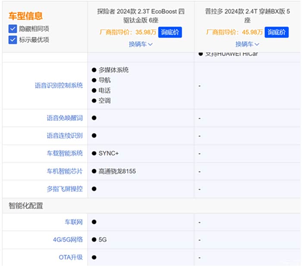Image resolution: width=302 pixels, height=267 pixels.
Task: Uncheck the 隐藏相同项 checkbox
Action: (x=13, y=29)
